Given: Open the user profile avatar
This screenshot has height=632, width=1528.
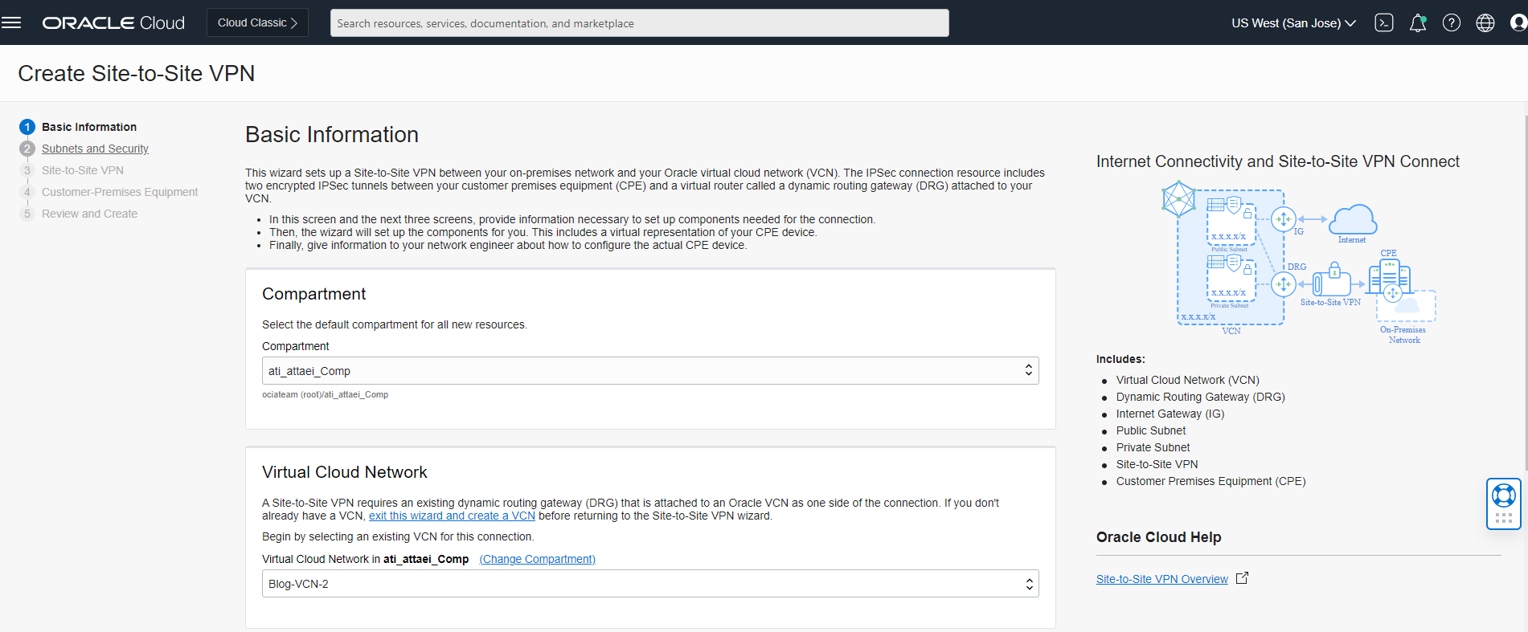Looking at the screenshot, I should click(x=1518, y=22).
